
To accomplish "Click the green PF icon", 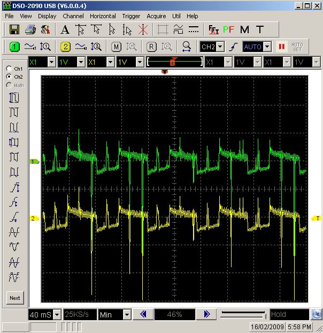I will (229, 29).
